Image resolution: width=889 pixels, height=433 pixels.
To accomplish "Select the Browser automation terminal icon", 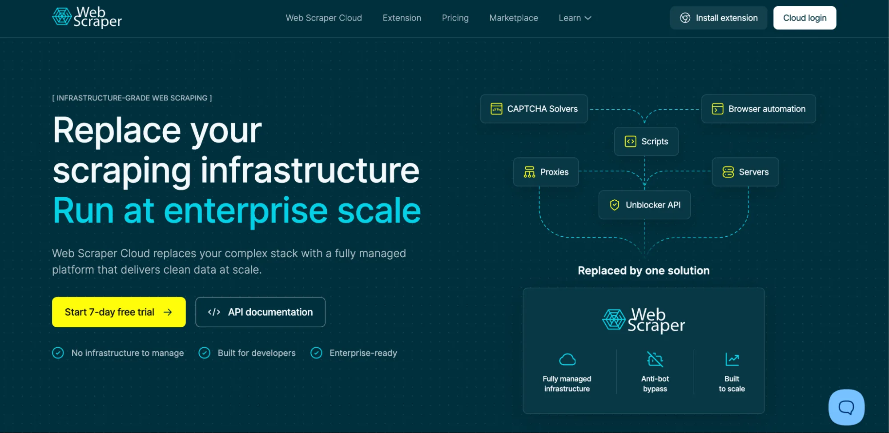I will [x=717, y=109].
